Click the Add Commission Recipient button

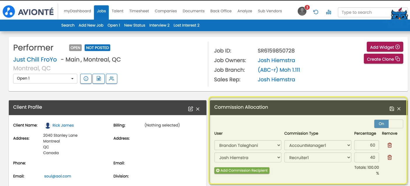pos(242,171)
